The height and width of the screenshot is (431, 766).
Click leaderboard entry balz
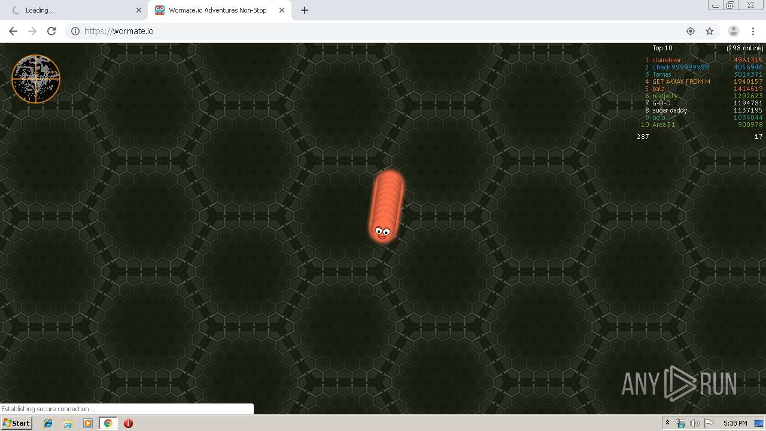[x=658, y=89]
